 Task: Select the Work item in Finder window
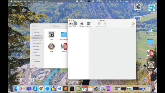51,48
